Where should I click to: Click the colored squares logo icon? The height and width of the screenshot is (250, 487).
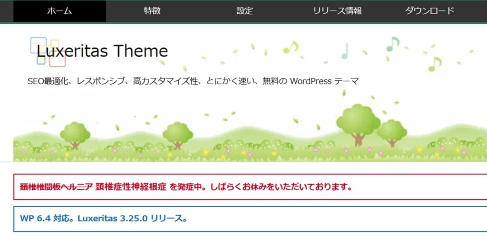[x=48, y=52]
